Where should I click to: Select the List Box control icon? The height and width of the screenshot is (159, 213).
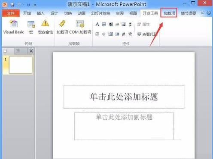117,34
